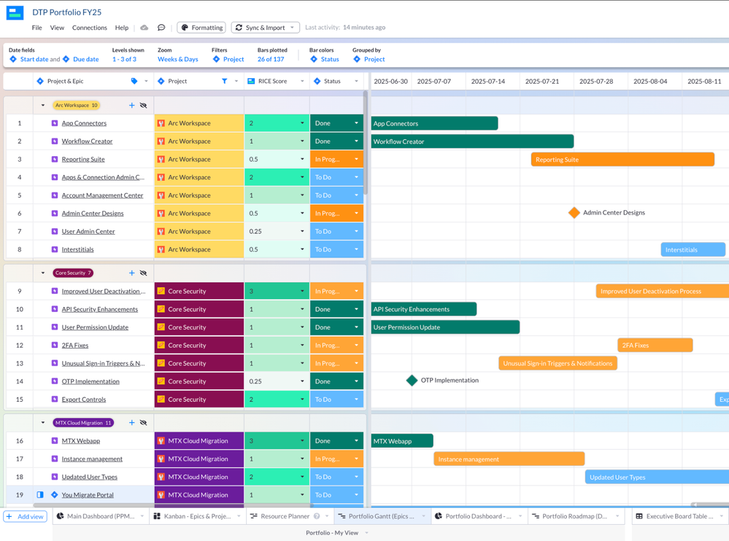Click the Project column filter funnel icon
This screenshot has width=729, height=541.
225,81
